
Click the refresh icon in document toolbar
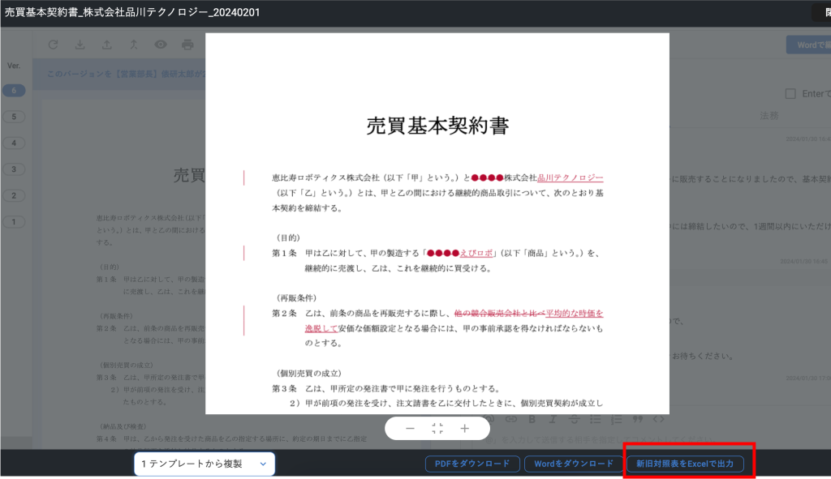(x=53, y=45)
